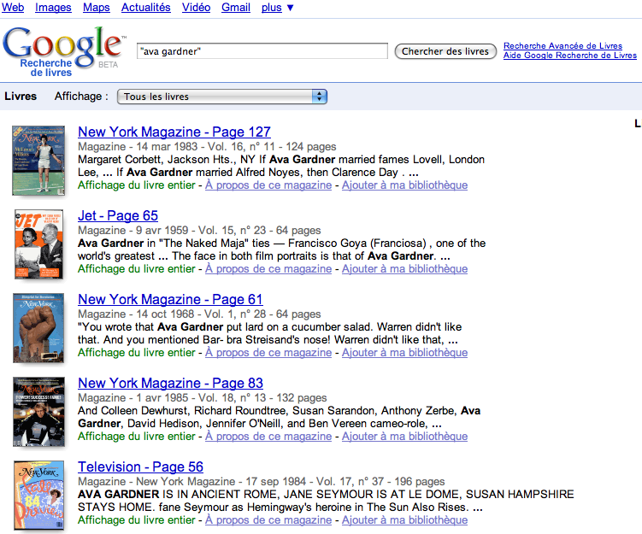Open the Web navigation link
The image size is (642, 534).
tap(13, 8)
